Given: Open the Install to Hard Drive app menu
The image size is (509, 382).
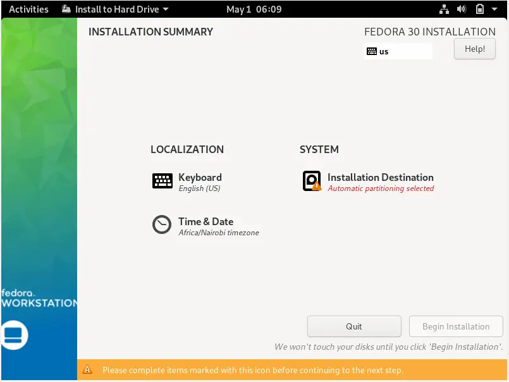Looking at the screenshot, I should coord(115,9).
